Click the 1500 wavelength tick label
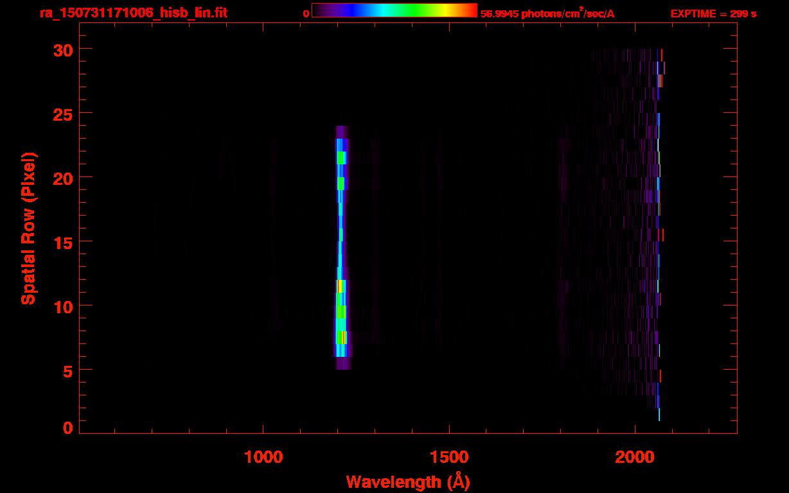 tap(448, 456)
